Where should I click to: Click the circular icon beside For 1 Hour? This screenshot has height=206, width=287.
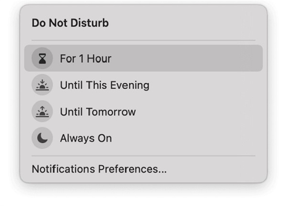pos(42,59)
